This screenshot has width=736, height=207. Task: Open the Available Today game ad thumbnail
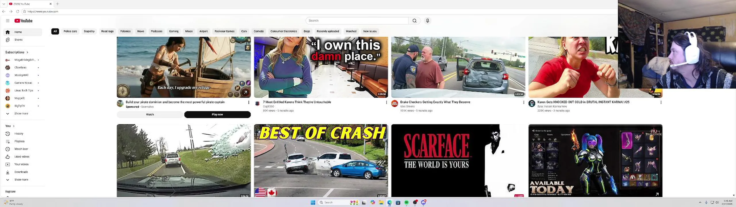point(595,161)
